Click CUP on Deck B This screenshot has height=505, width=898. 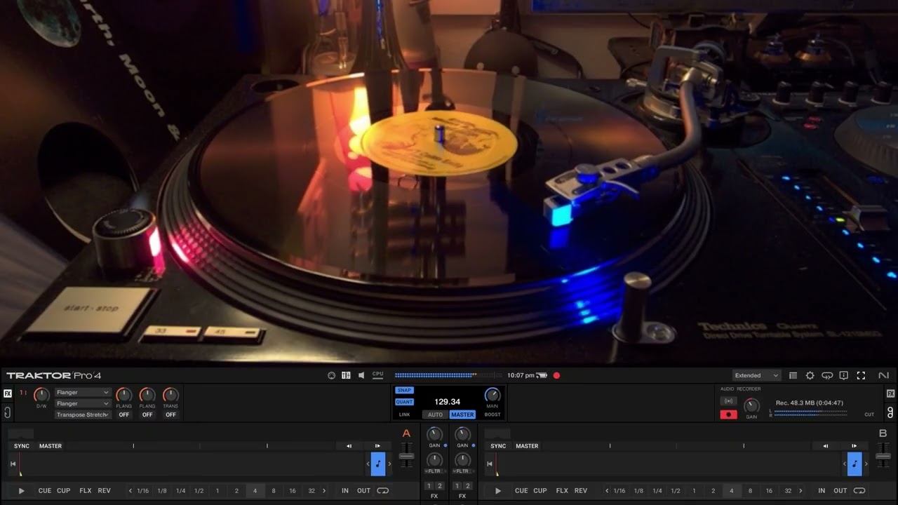[540, 491]
